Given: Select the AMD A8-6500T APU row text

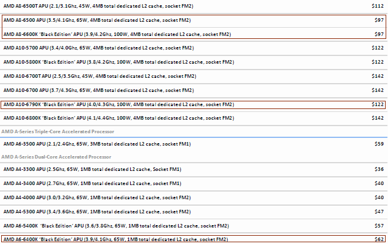Looking at the screenshot, I should [x=98, y=6].
